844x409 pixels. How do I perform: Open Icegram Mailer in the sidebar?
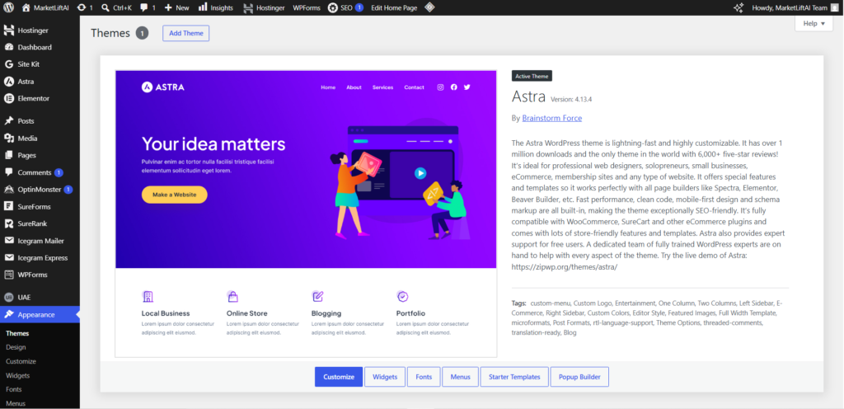pos(40,241)
